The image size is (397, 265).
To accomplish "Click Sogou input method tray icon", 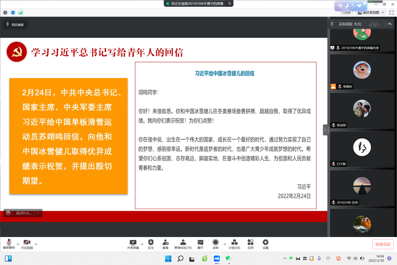I will tap(339, 258).
